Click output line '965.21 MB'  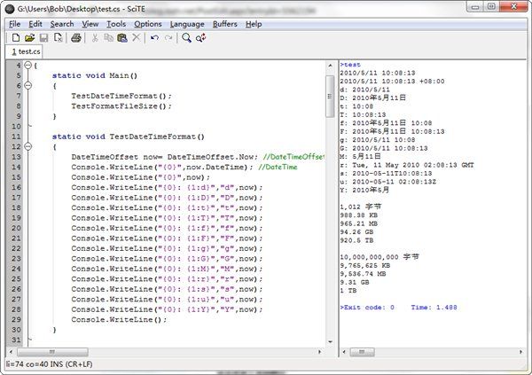point(358,223)
